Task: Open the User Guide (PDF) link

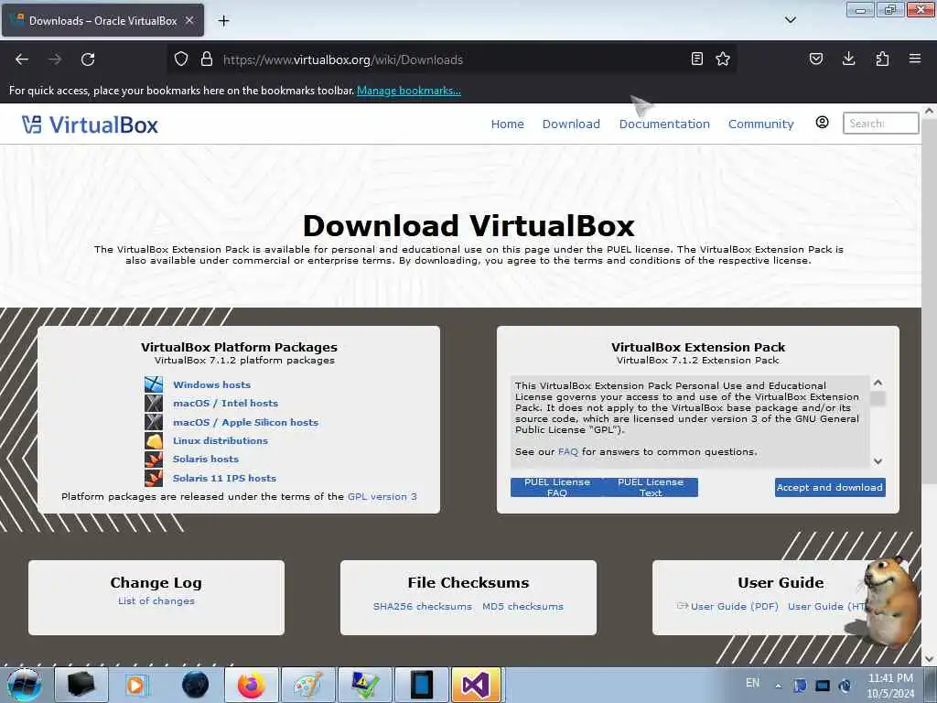Action: point(734,606)
